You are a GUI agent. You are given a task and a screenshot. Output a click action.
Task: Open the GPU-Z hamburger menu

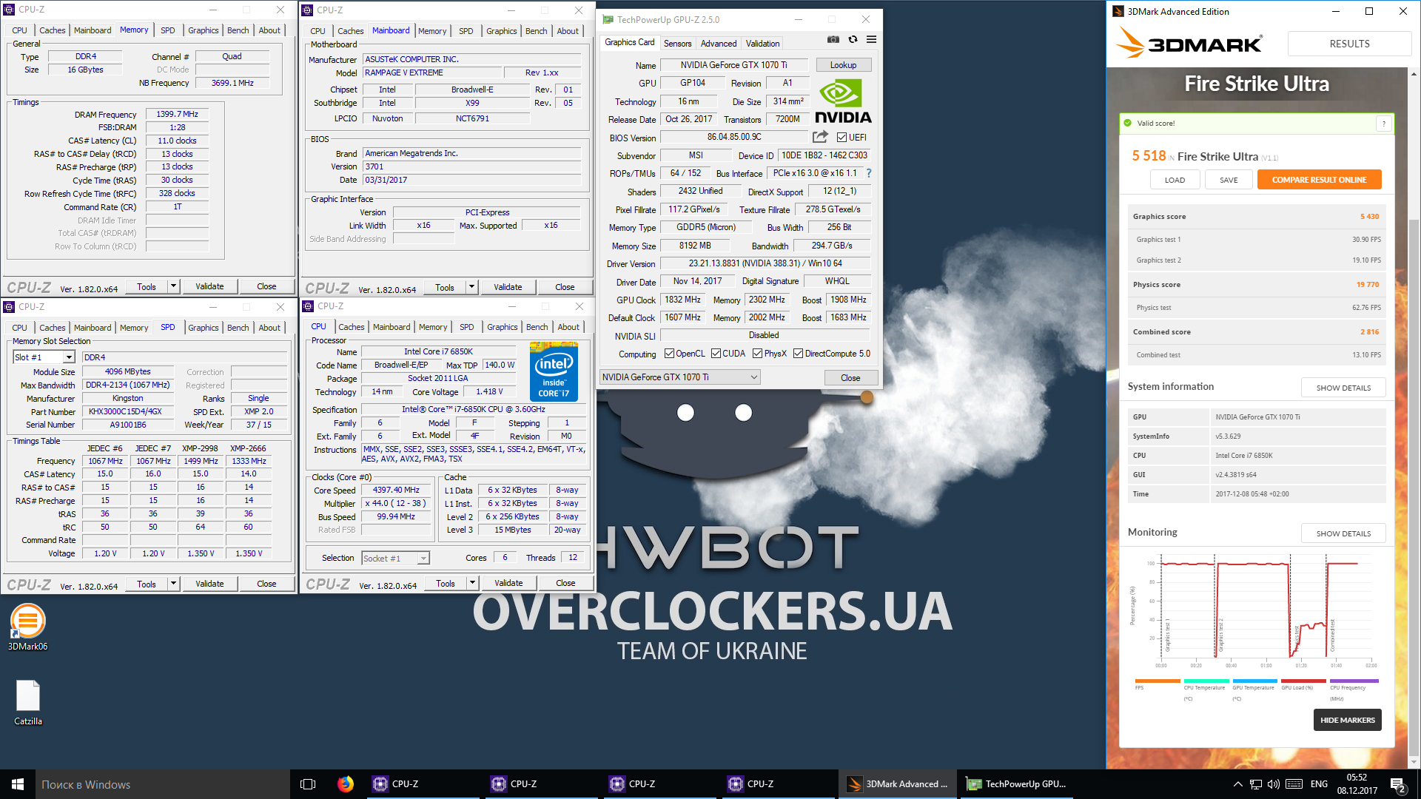point(872,39)
